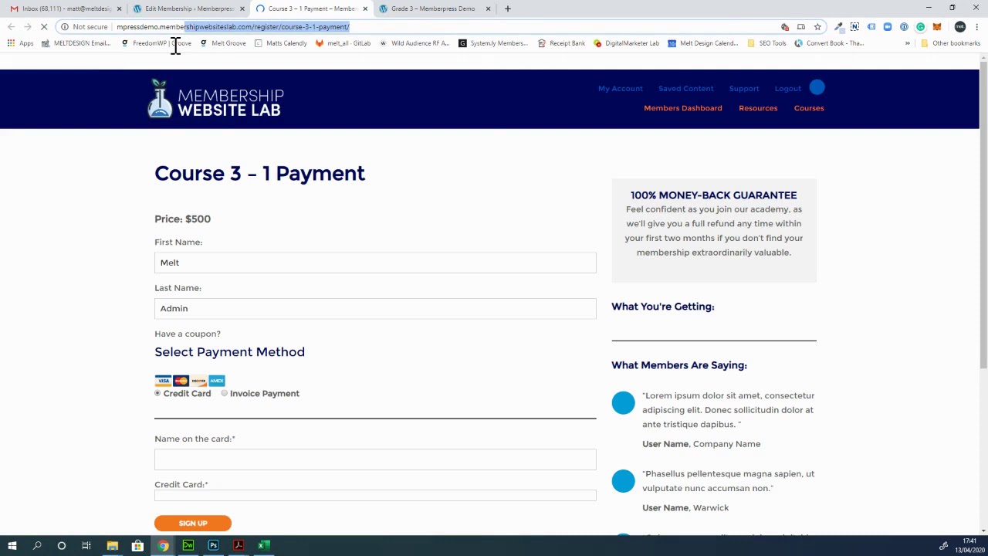Click the Credit Card number field
Image resolution: width=988 pixels, height=556 pixels.
tap(375, 495)
